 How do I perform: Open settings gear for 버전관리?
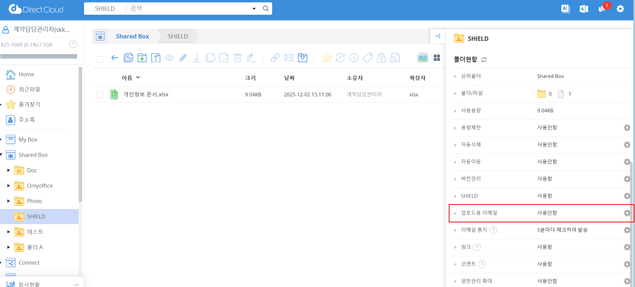coord(627,179)
